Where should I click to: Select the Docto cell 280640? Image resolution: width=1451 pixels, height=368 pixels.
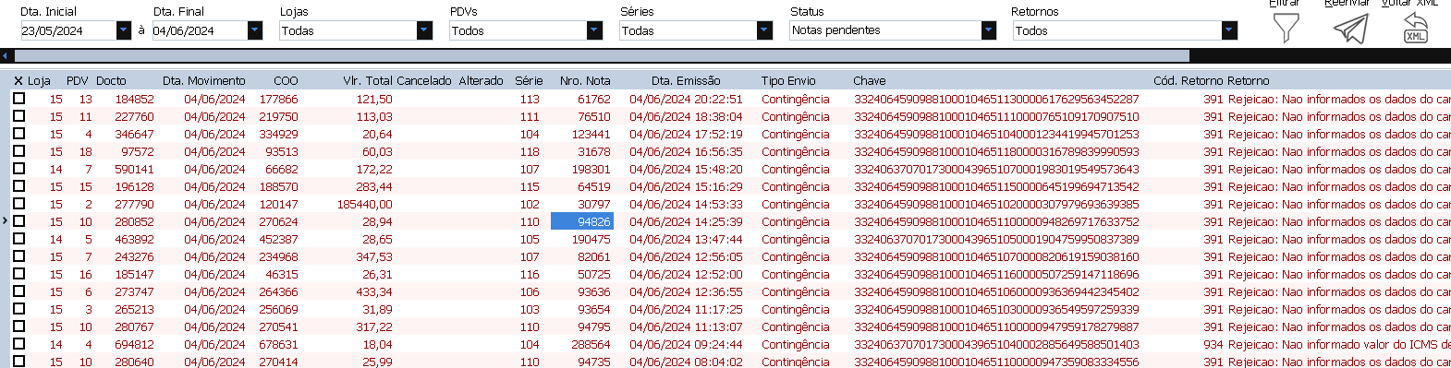pyautogui.click(x=134, y=362)
